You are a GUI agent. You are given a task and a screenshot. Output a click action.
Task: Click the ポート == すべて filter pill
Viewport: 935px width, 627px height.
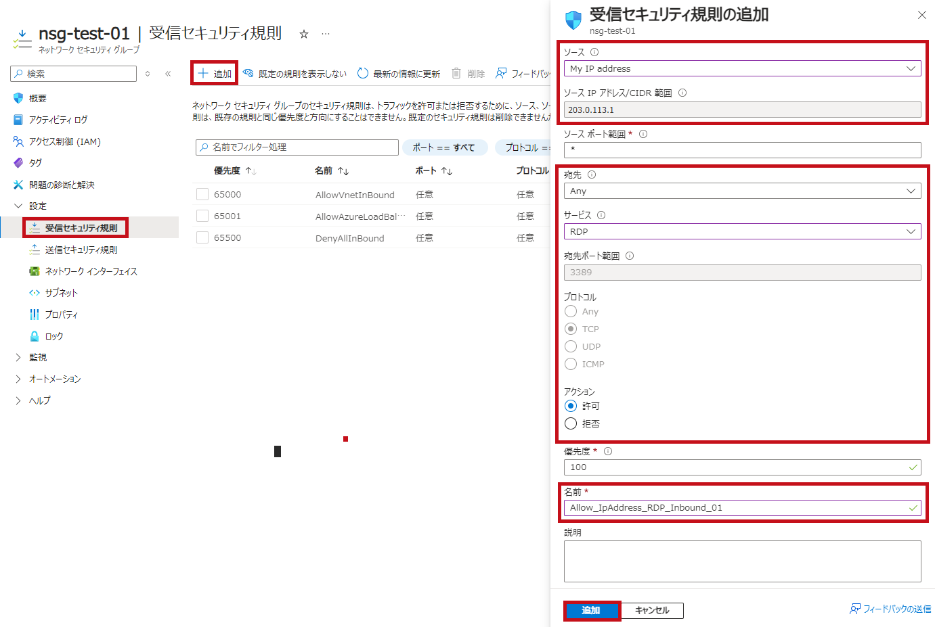(444, 147)
